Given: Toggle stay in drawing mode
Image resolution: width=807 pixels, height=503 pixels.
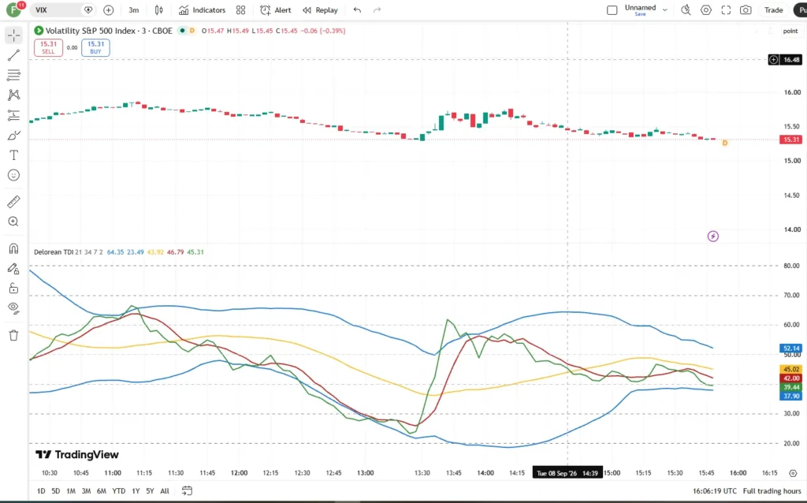Looking at the screenshot, I should [14, 269].
